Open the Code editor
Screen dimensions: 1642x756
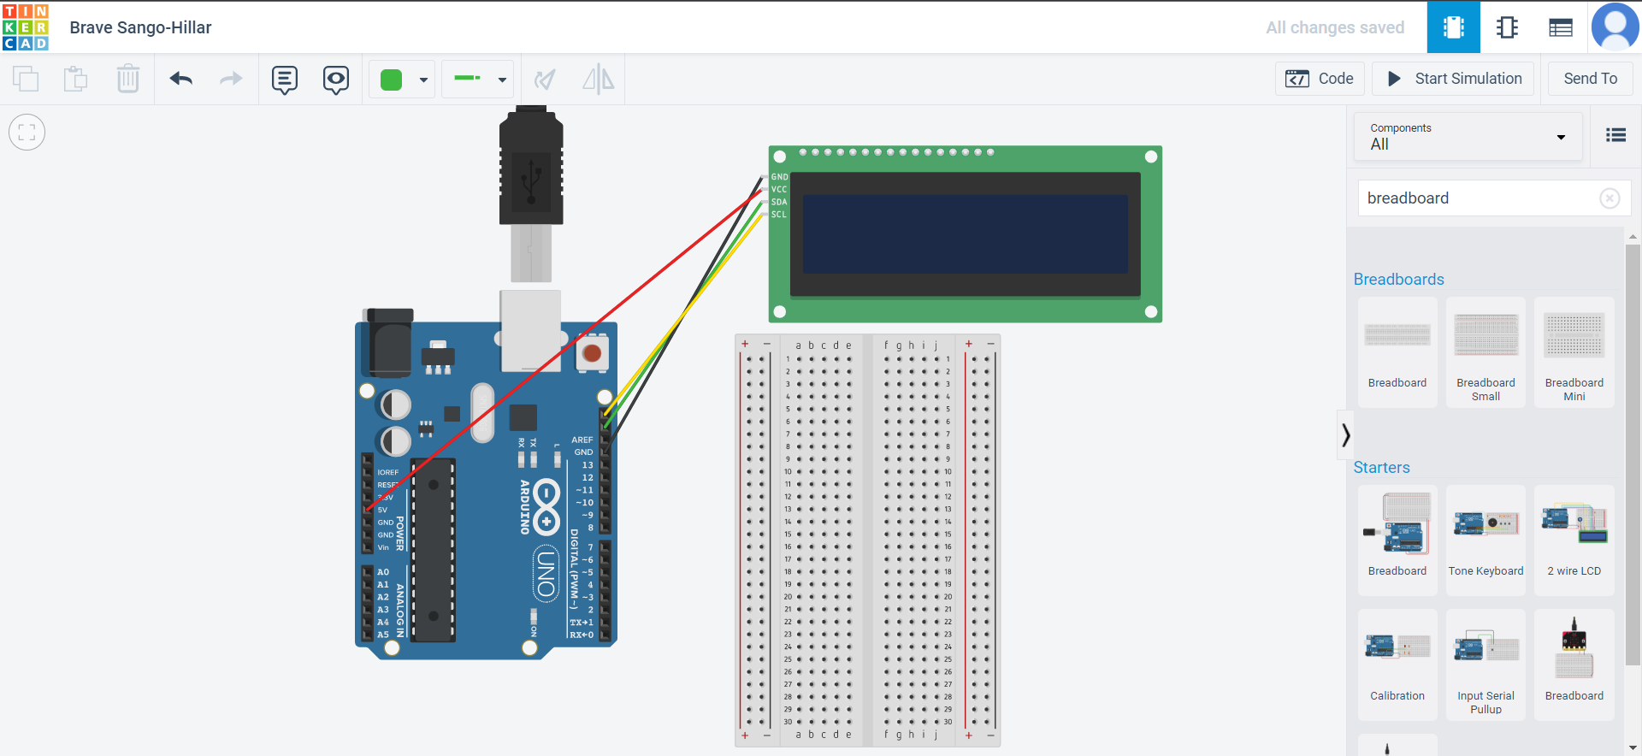1320,79
